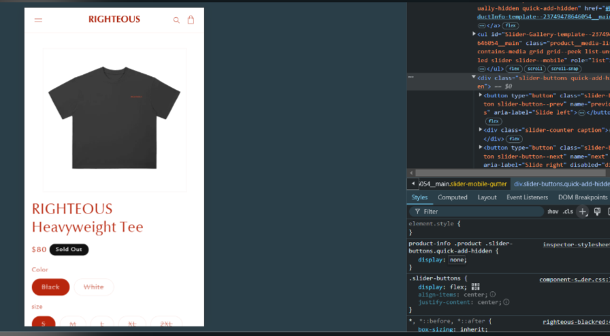Select the White color option
This screenshot has height=336, width=610.
[94, 287]
